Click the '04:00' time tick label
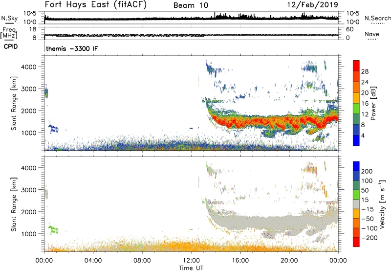Viewport: 391px width, 271px height. [93, 261]
